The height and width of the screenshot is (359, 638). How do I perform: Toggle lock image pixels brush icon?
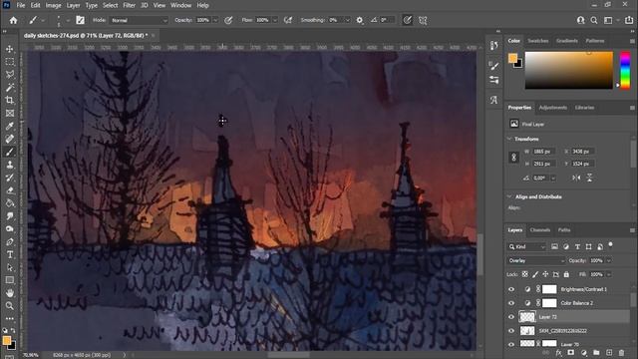535,274
